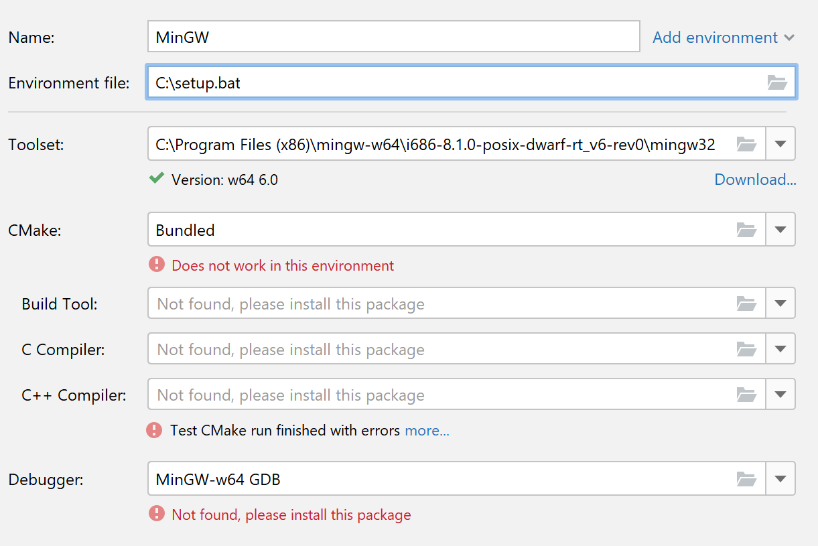Open the CMake selection dropdown
818x546 pixels.
click(x=781, y=229)
